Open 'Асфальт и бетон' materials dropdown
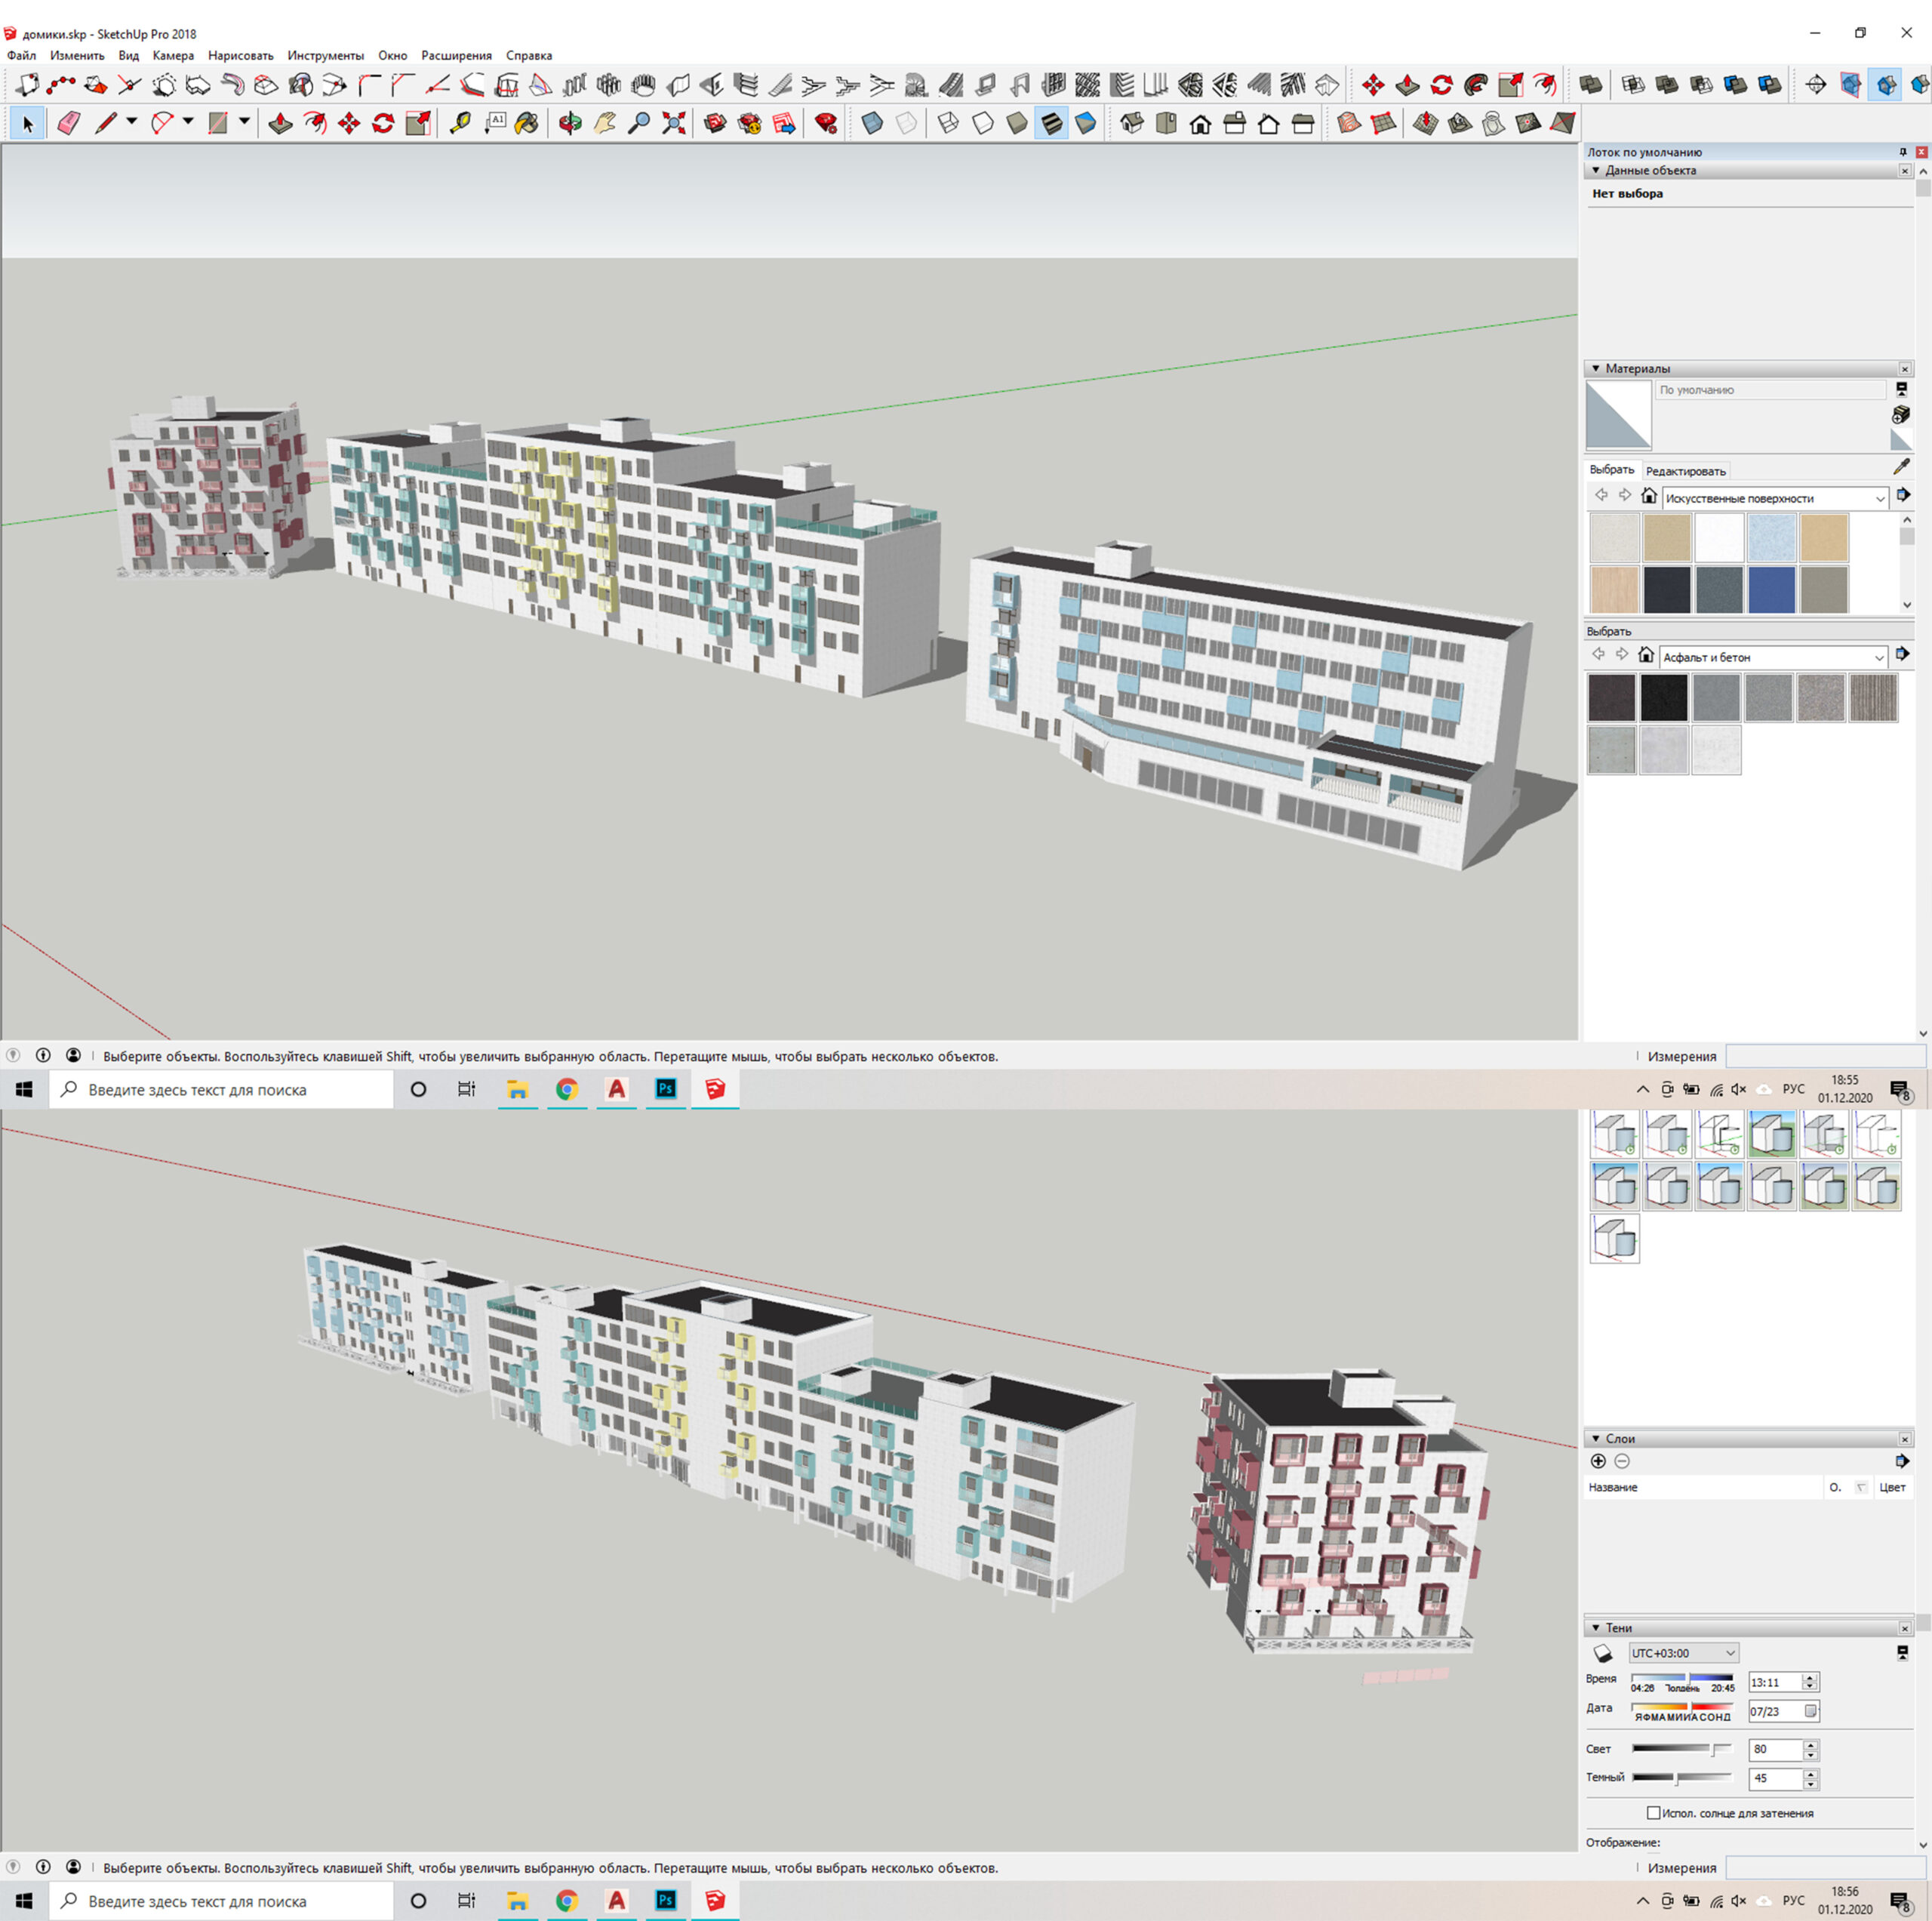The image size is (1932, 1921). (x=1774, y=657)
